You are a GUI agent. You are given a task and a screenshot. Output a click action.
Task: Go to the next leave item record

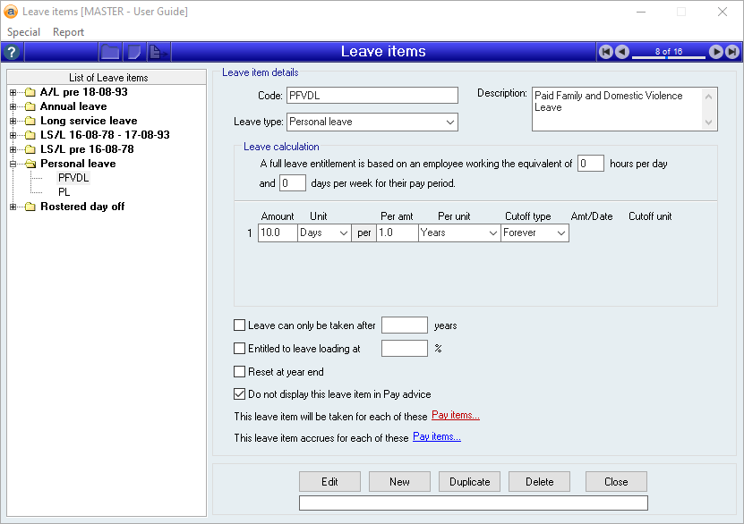[x=716, y=52]
